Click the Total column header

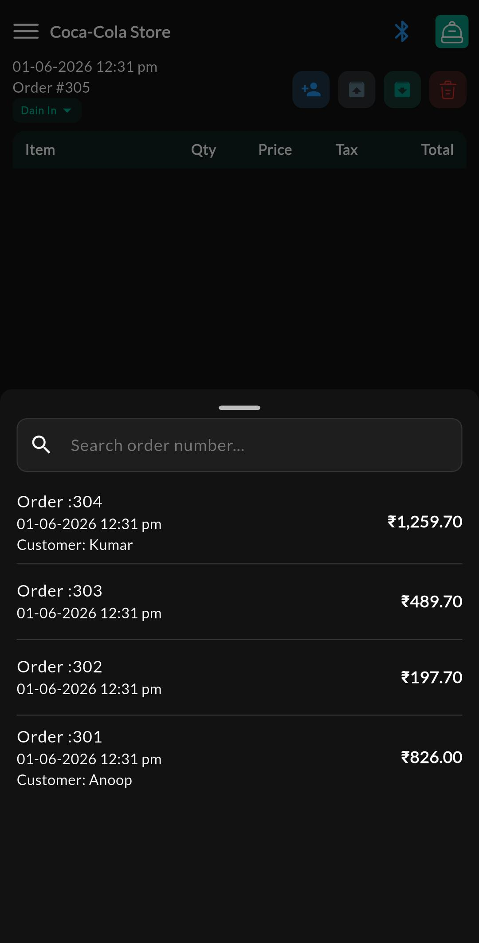point(437,149)
